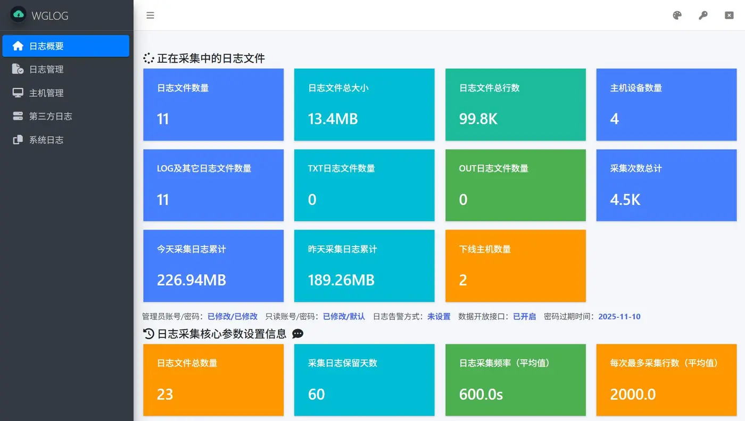Open the 已修改/已修改 admin account link
This screenshot has height=421, width=745.
coord(232,316)
